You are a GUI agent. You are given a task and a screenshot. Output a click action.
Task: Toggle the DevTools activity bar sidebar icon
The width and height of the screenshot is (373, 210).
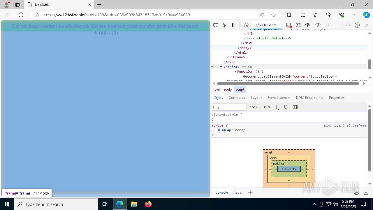coord(234,25)
